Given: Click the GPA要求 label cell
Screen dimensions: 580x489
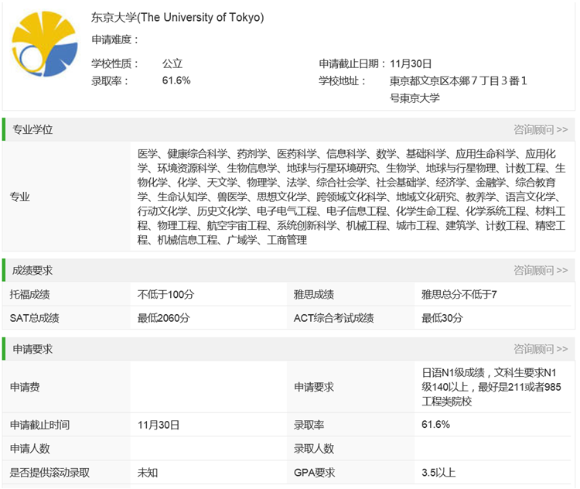Looking at the screenshot, I should click(x=350, y=472).
